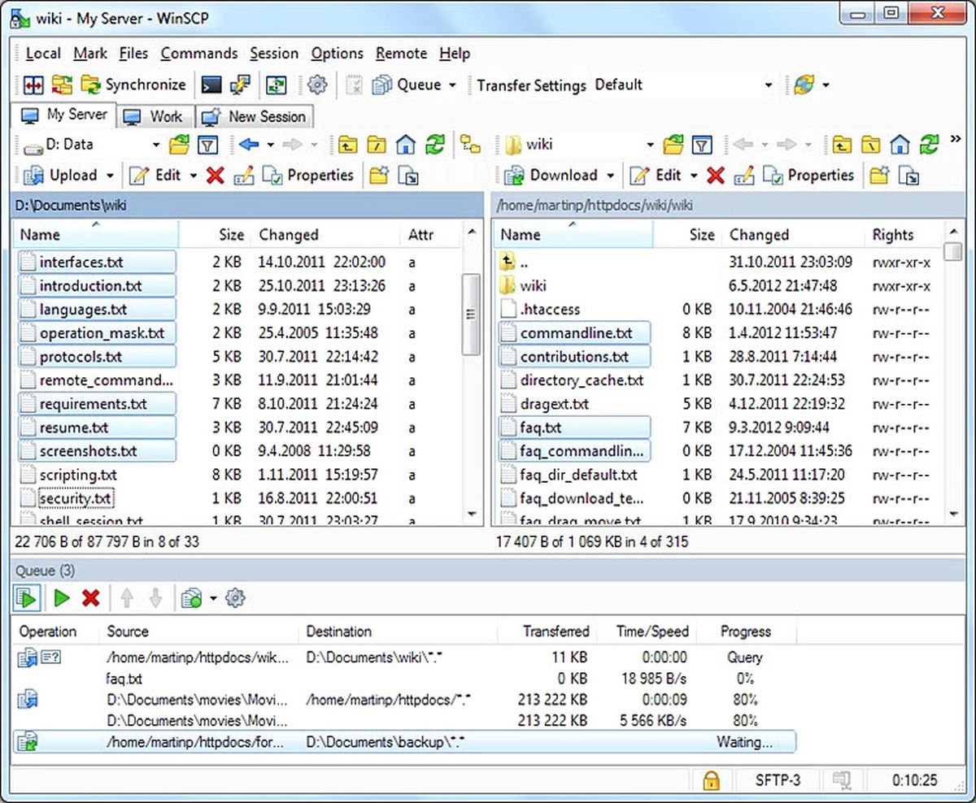Open Properties in local panel toolbar
Image resolution: width=976 pixels, height=803 pixels.
point(307,175)
